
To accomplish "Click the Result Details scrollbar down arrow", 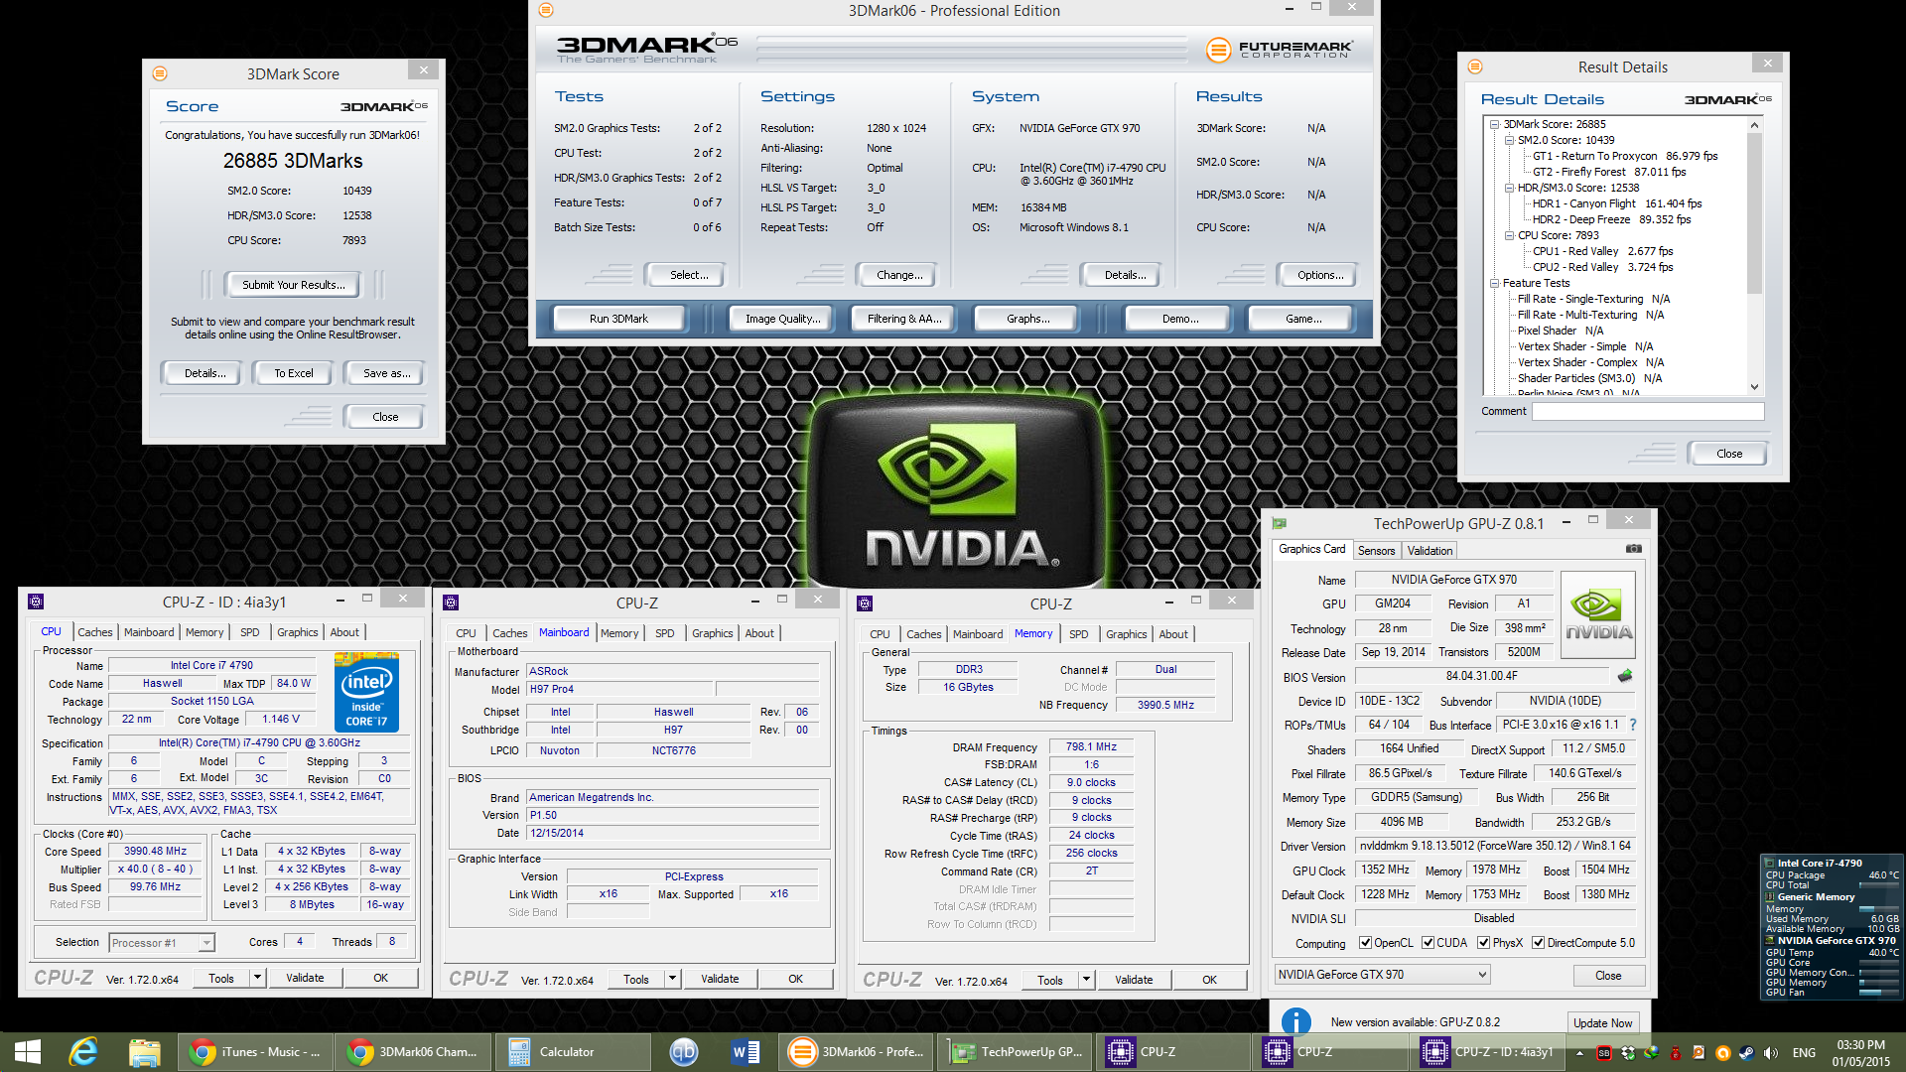I will click(1754, 387).
